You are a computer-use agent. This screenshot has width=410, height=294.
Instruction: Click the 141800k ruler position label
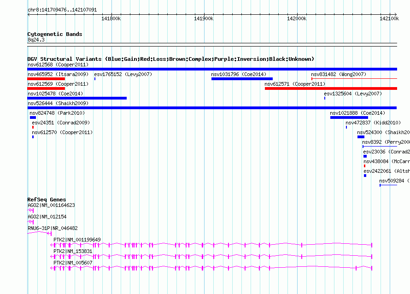pyautogui.click(x=111, y=18)
